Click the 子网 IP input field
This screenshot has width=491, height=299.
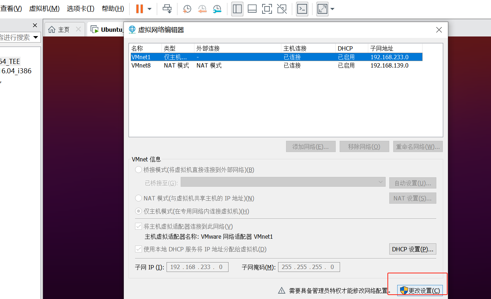pos(197,267)
